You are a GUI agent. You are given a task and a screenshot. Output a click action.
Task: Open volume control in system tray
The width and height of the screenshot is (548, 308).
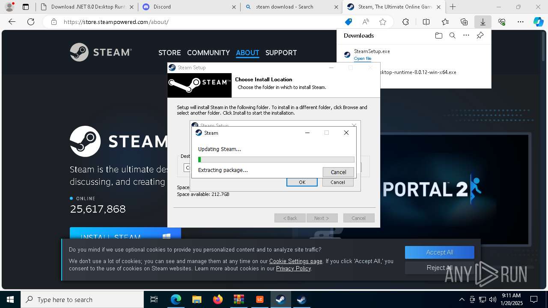click(492, 299)
